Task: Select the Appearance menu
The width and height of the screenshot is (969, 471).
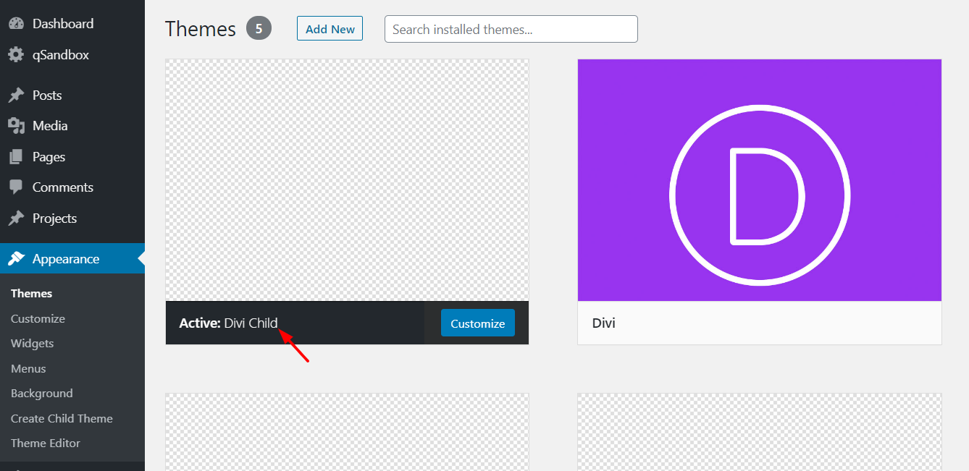Action: tap(72, 259)
